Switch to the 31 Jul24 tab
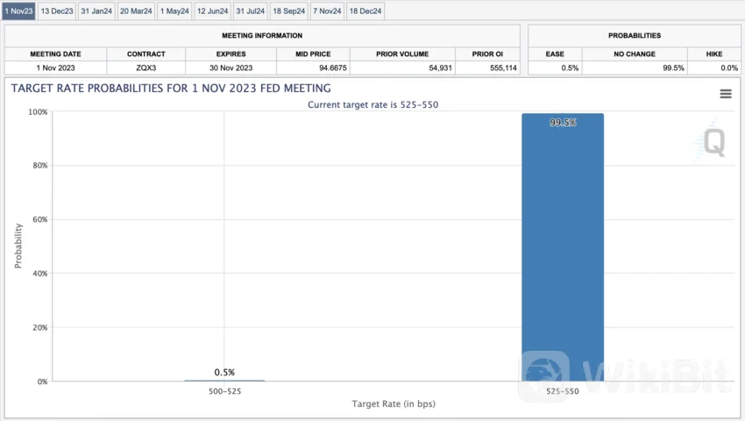745x421 pixels. pos(251,11)
